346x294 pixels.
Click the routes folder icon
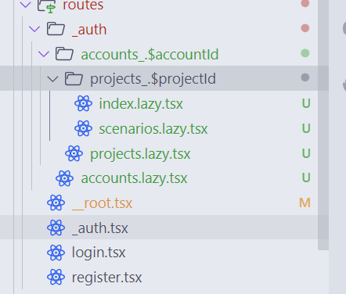pyautogui.click(x=47, y=5)
